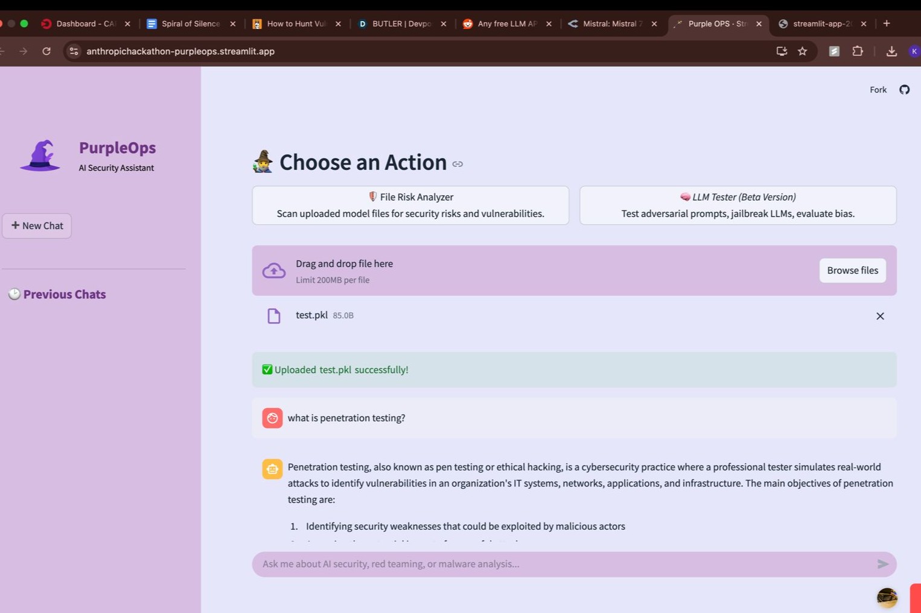Click the Browse files button
The height and width of the screenshot is (613, 921).
[852, 271]
